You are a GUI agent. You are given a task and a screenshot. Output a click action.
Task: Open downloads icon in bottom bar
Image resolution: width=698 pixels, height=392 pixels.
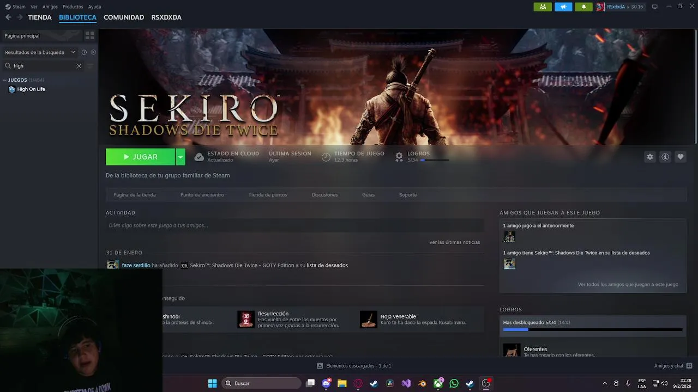[x=321, y=366]
